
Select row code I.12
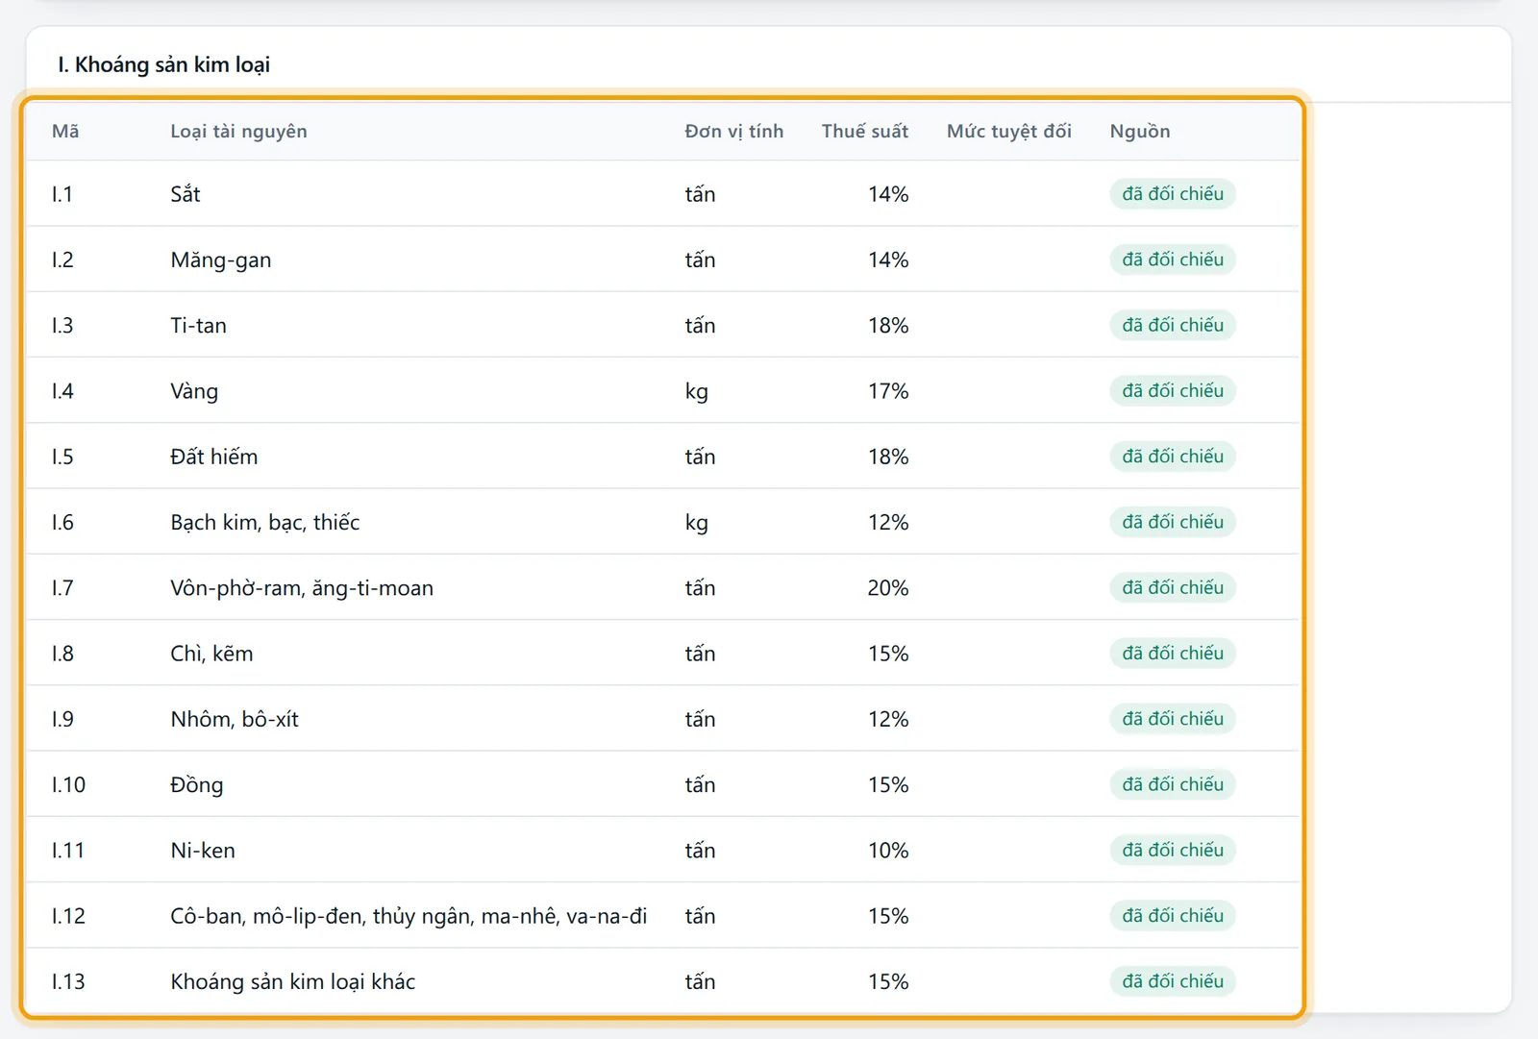(68, 916)
